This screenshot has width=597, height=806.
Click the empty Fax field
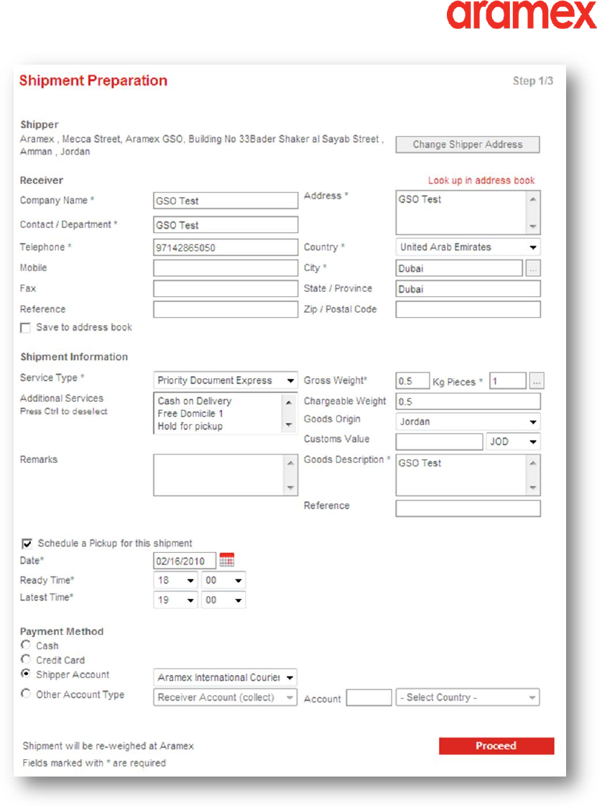[x=226, y=288]
